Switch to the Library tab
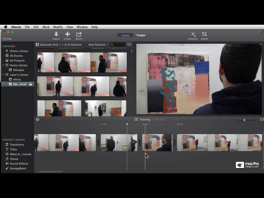Image resolution: width=264 pixels, height=198 pixels. 125,35
